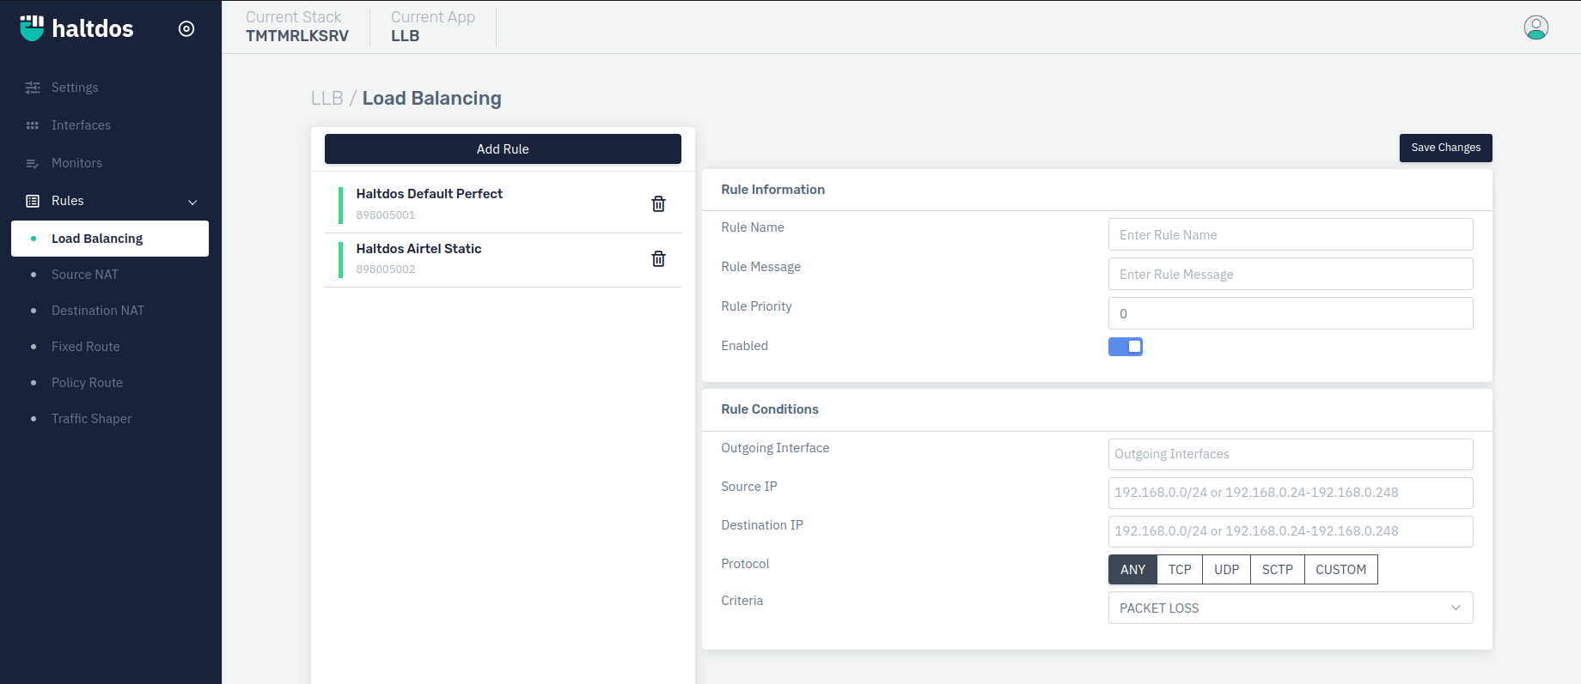Click the Add Rule button
Image resolution: width=1581 pixels, height=684 pixels.
(503, 148)
